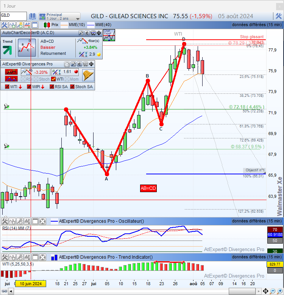The height and width of the screenshot is (295, 284).
Task: Click the green Trend arrow icon
Action: click(x=7, y=50)
